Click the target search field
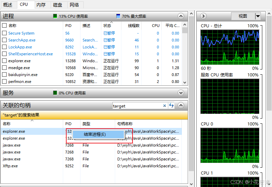Viewport: 272px width, 187px height. tap(137, 106)
